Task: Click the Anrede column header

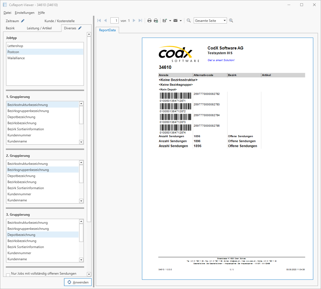Action: pos(175,75)
